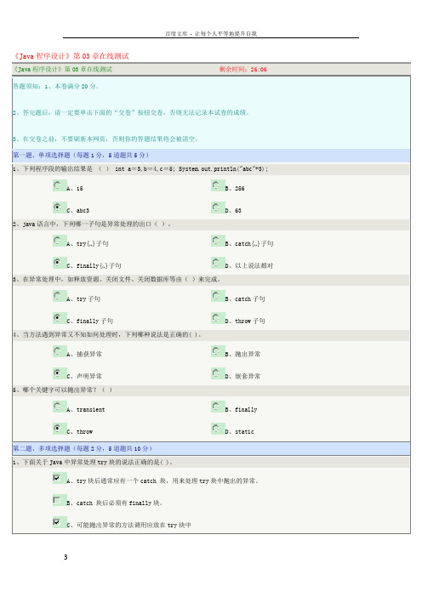Image resolution: width=422 pixels, height=597 pixels.
Task: Click question 3 text about 释放资源、关闭文件
Action: (117, 280)
